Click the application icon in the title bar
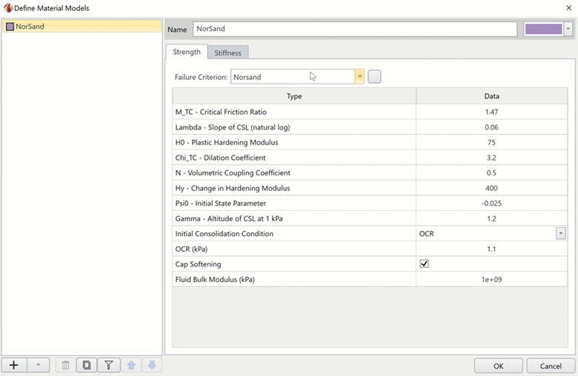 tap(7, 7)
